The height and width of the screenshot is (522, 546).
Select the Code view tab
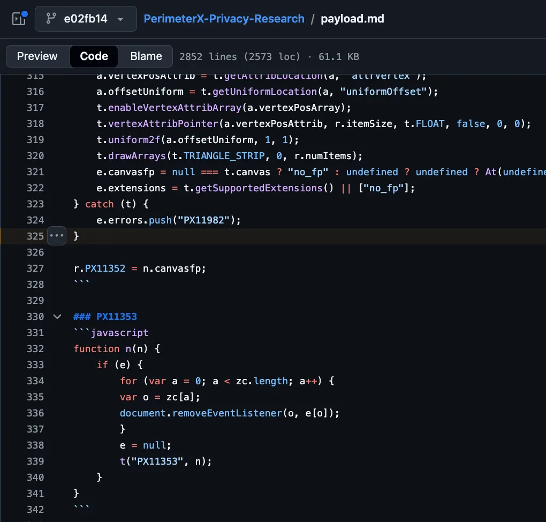[x=94, y=56]
